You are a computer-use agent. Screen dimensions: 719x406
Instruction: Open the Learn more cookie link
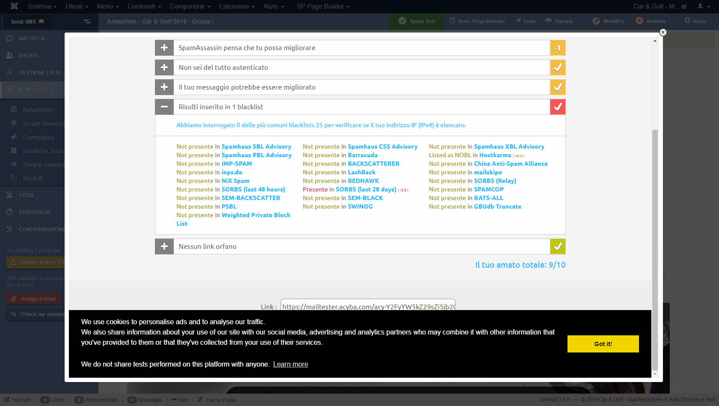(x=291, y=364)
